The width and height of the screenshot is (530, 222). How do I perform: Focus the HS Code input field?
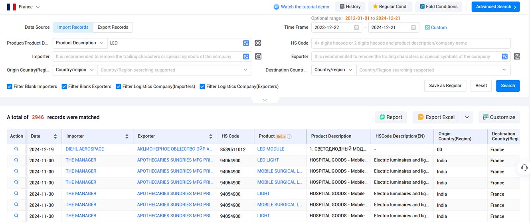[411, 43]
